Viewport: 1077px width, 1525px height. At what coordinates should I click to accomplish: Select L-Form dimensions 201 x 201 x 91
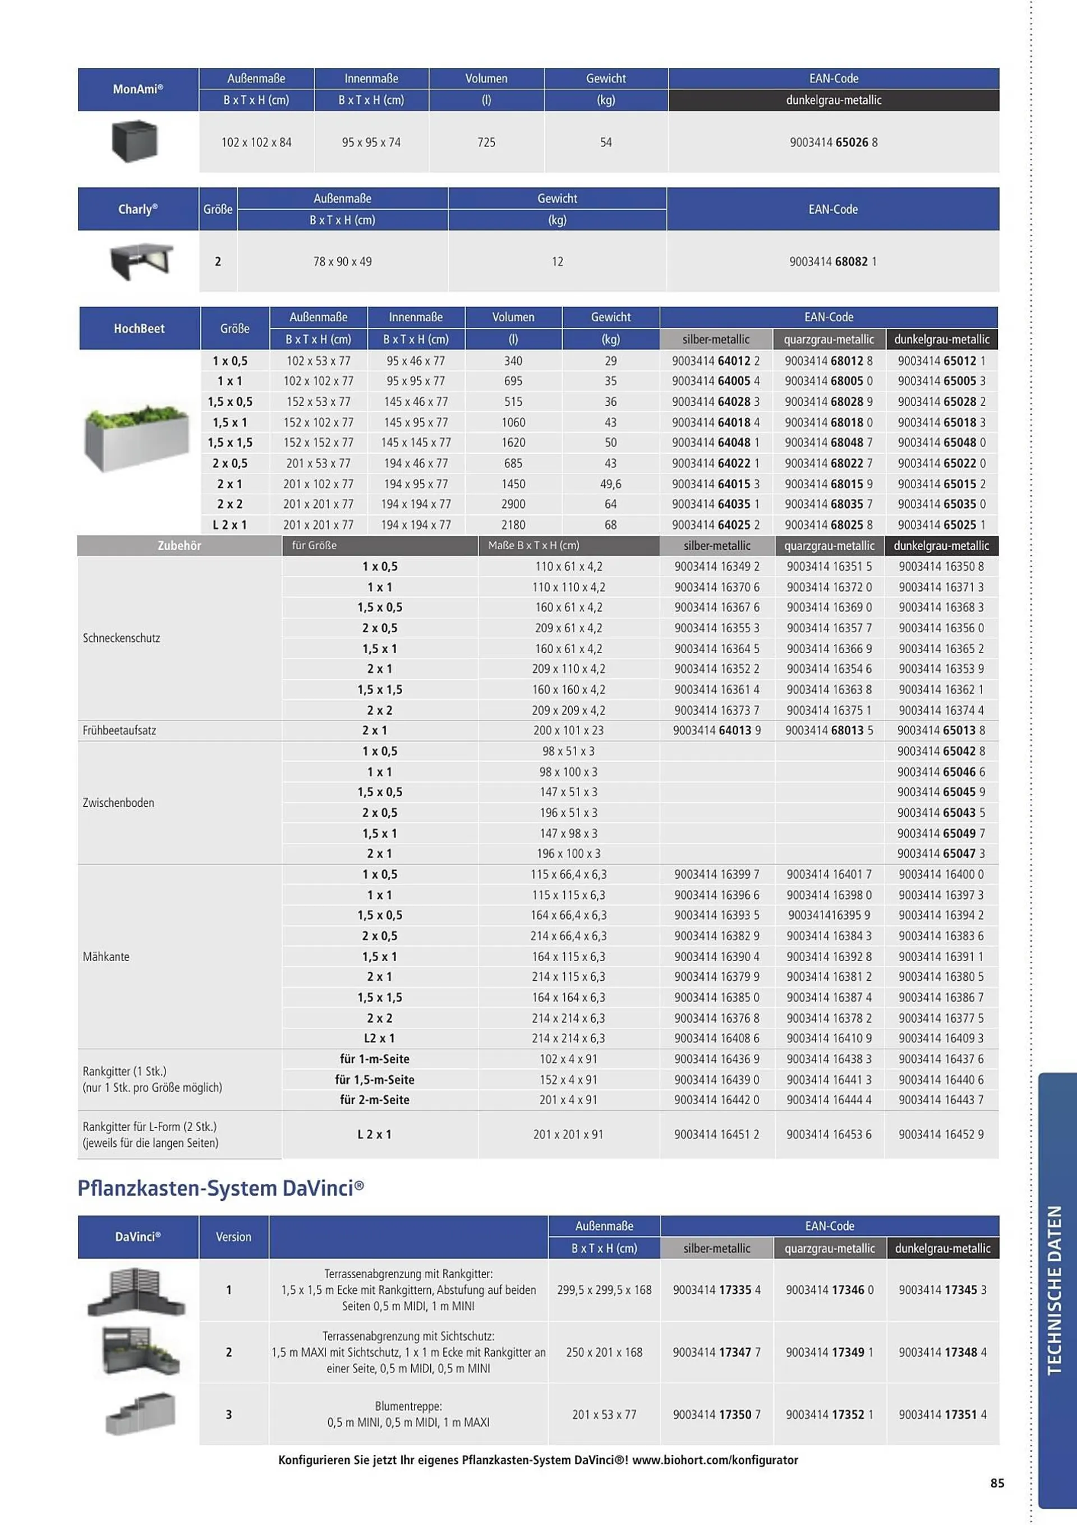point(568,1134)
